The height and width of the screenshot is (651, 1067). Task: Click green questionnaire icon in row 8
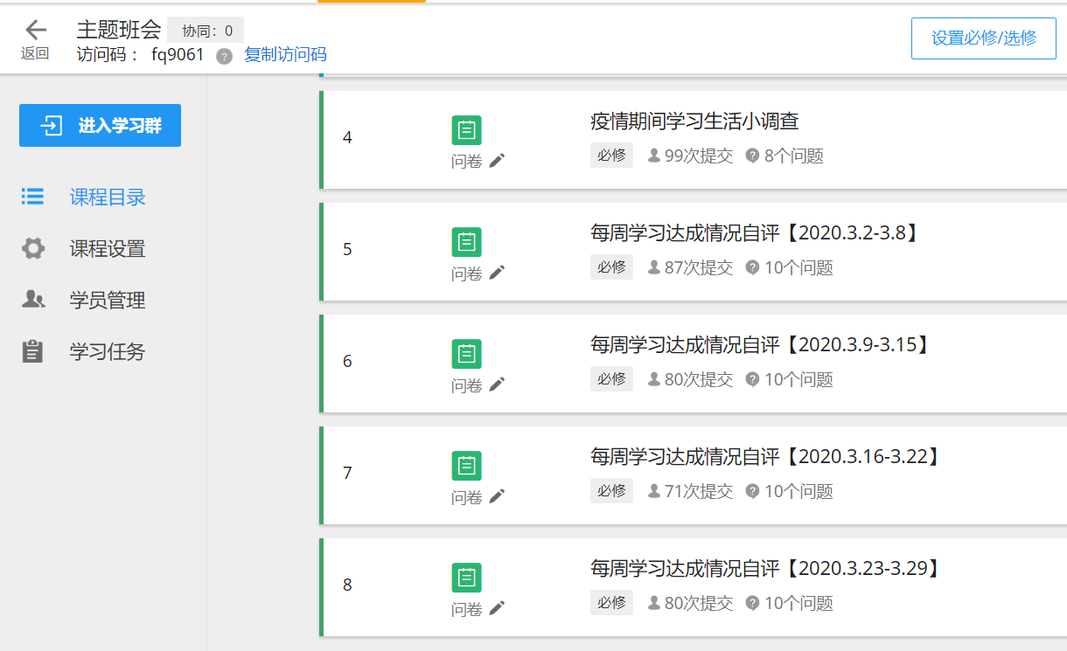click(x=466, y=578)
